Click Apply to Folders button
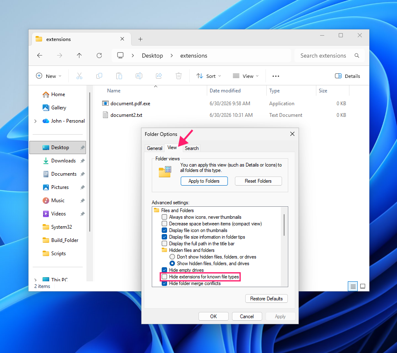 [204, 181]
